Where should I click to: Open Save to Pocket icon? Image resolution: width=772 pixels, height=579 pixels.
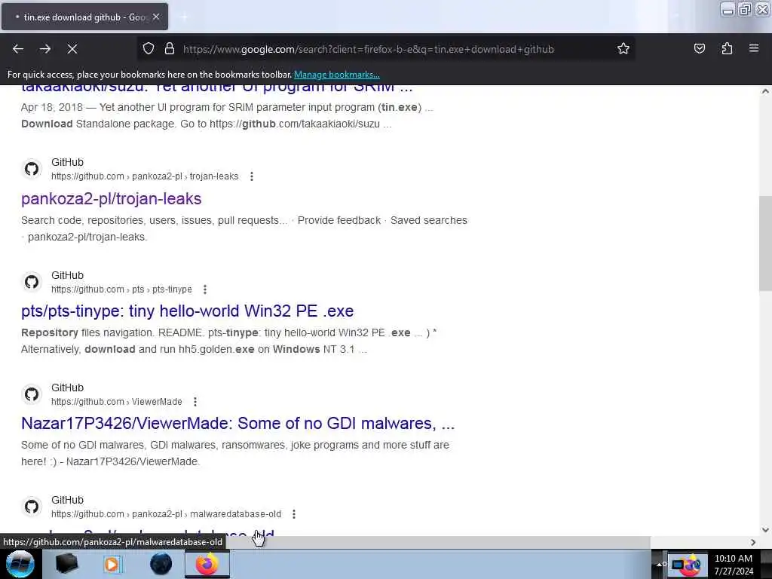(x=699, y=49)
